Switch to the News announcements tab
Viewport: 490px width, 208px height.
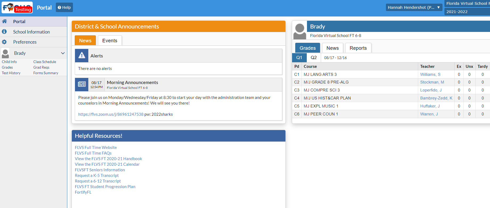(85, 40)
